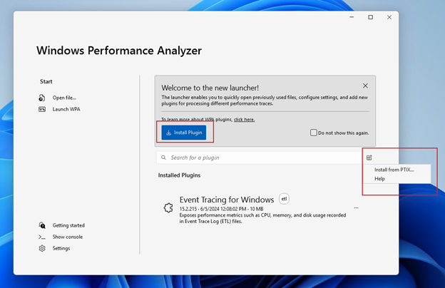The height and width of the screenshot is (288, 445).
Task: Click the Open file icon
Action: pyautogui.click(x=41, y=98)
